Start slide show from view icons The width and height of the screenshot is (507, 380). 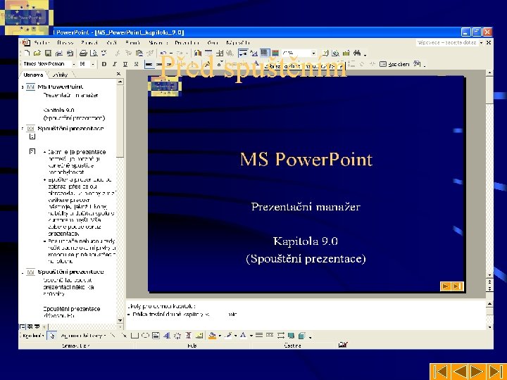tap(37, 327)
